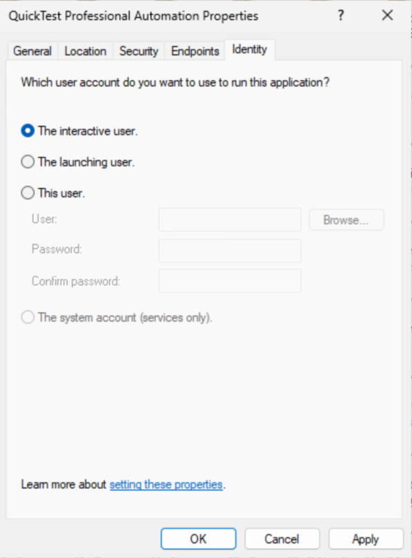The image size is (412, 558).
Task: Click the OK button
Action: click(198, 539)
